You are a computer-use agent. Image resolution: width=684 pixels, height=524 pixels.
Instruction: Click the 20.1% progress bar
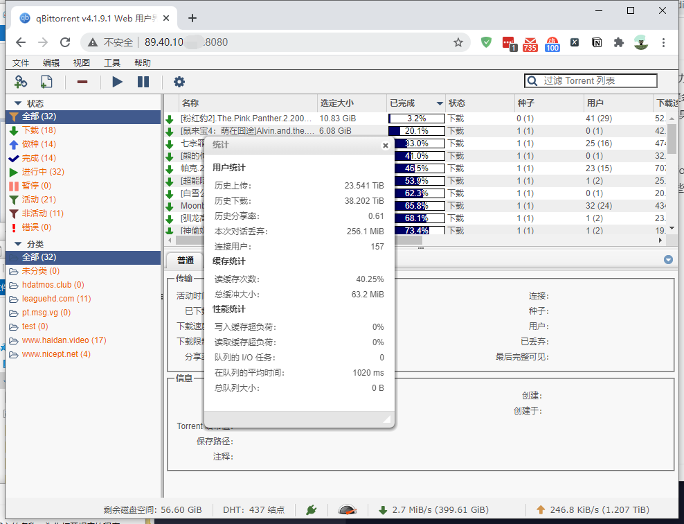click(417, 131)
